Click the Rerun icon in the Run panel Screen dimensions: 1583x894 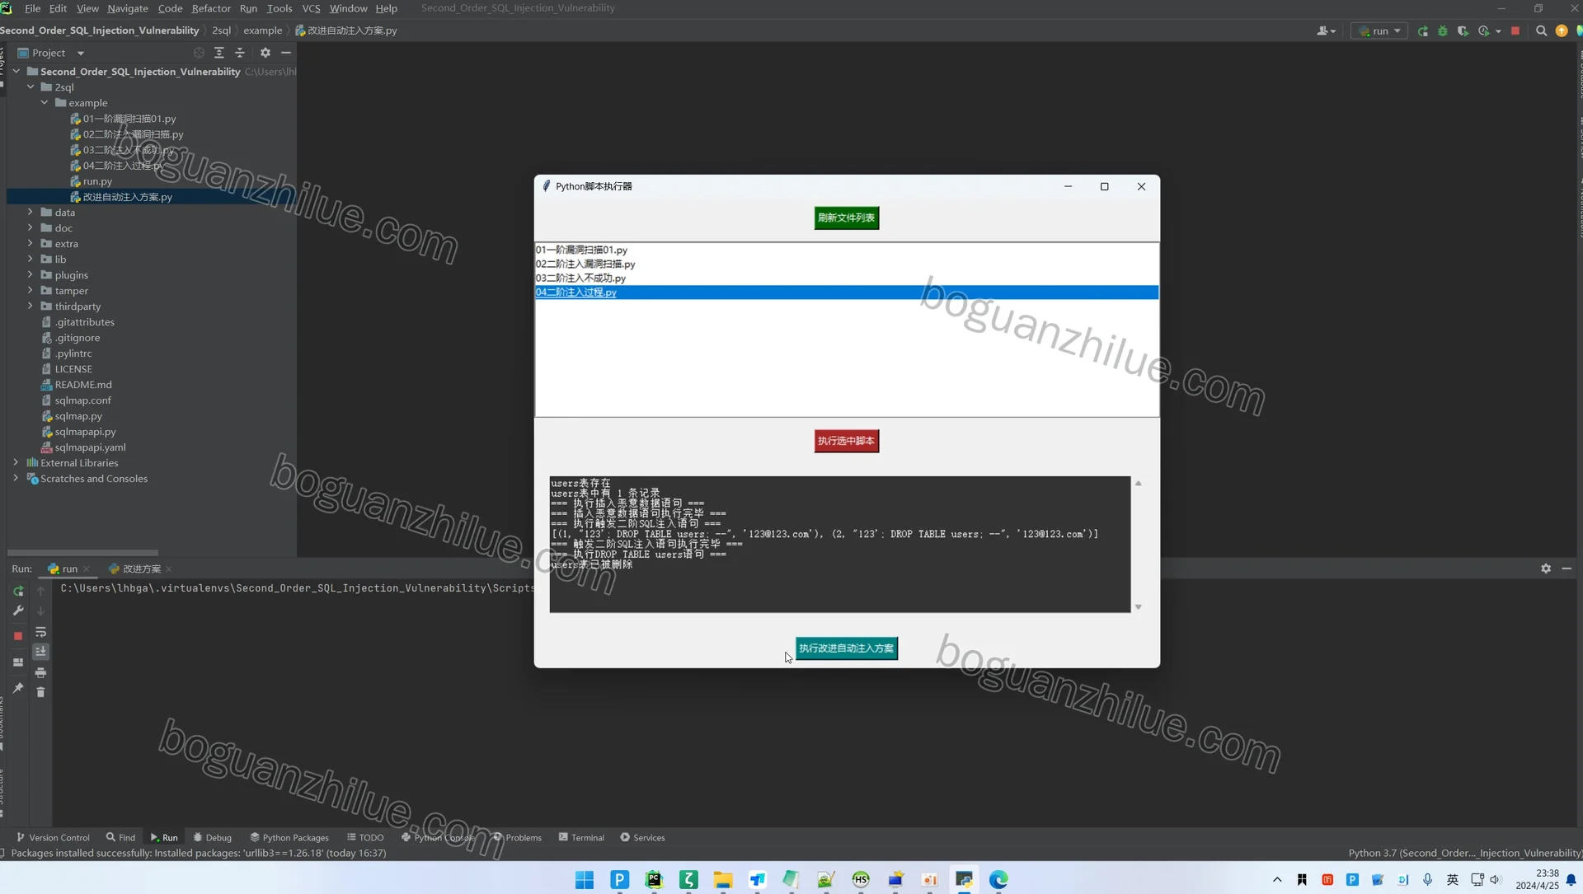pos(18,591)
